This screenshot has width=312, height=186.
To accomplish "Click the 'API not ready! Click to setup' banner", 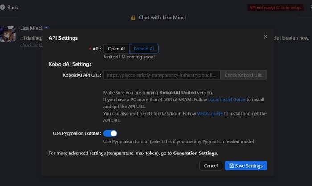I will click(275, 8).
